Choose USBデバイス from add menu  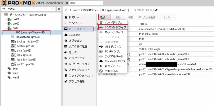pos(113,47)
